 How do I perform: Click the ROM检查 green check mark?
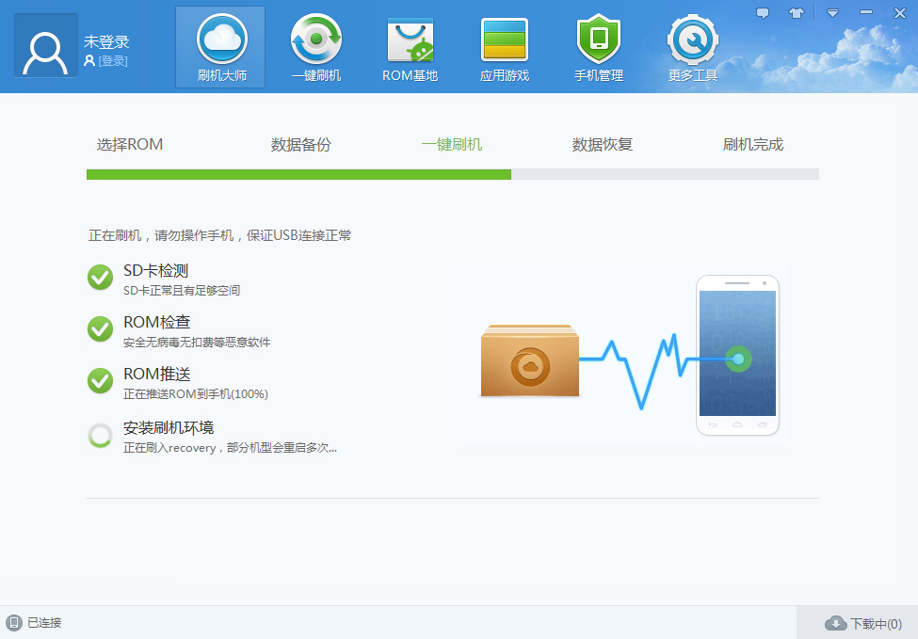[100, 329]
